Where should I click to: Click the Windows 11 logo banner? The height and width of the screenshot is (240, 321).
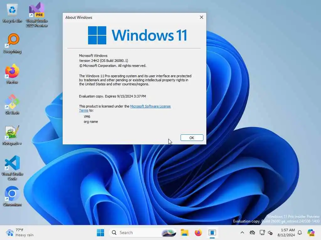click(x=137, y=35)
